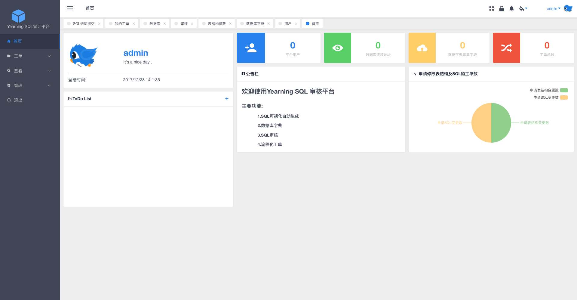
Task: Switch to the 数据库字典 tab
Action: coord(255,24)
